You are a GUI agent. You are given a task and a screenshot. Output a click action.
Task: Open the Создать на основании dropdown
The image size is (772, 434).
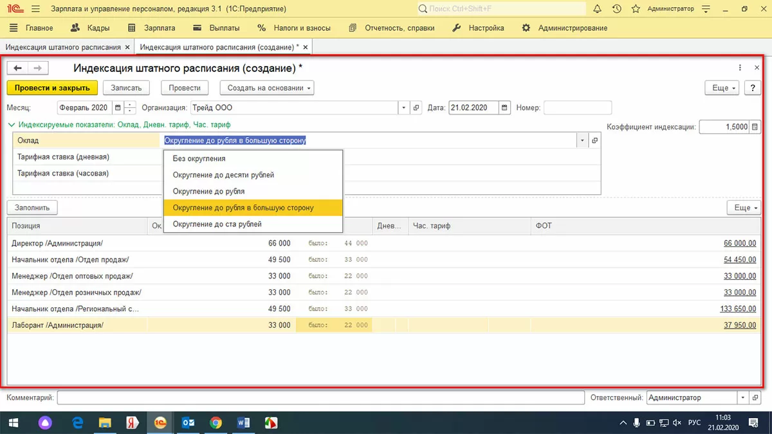tap(266, 88)
